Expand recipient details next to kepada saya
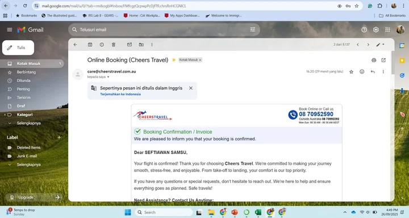Image resolution: width=409 pixels, height=218 pixels. [x=108, y=77]
